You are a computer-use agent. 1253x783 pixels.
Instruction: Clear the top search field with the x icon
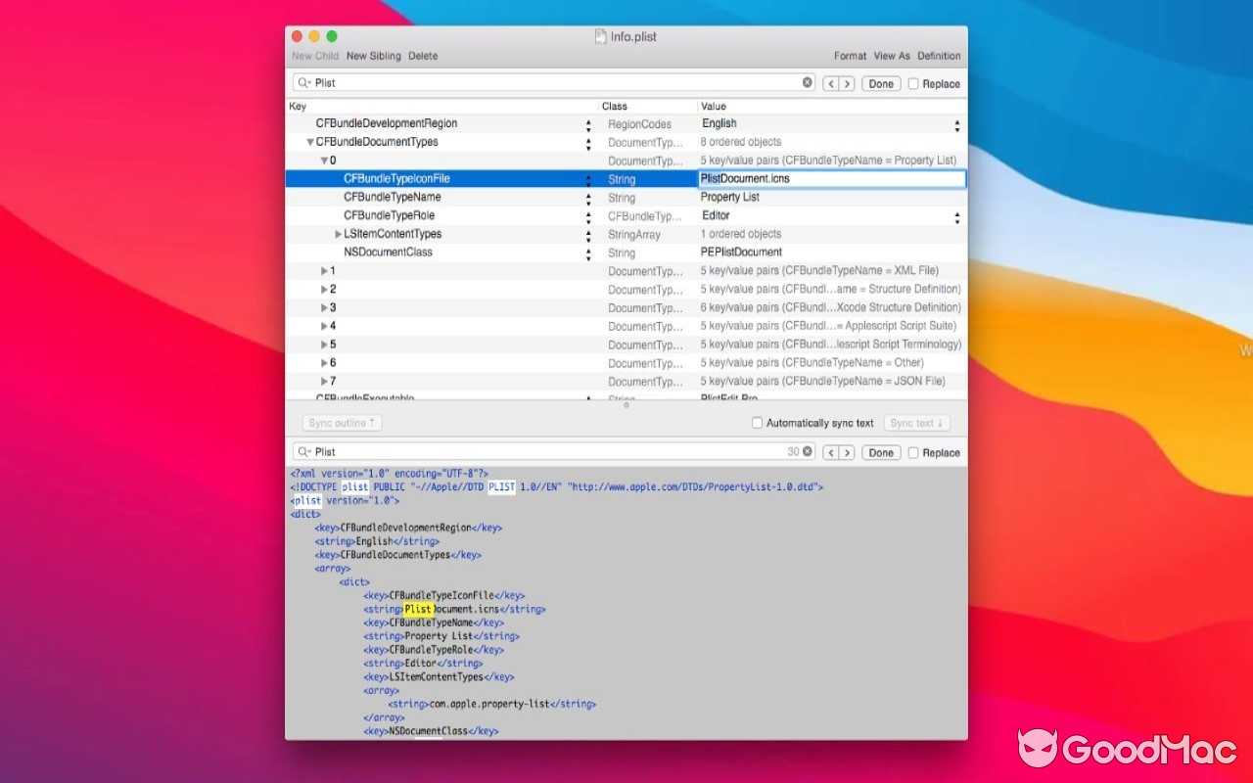coord(807,82)
